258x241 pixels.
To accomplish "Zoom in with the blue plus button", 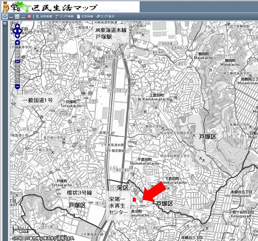I will click(18, 43).
